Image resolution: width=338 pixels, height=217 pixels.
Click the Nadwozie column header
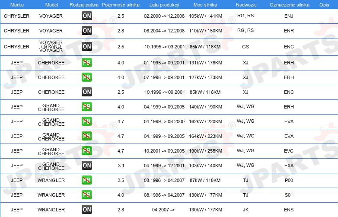(x=246, y=5)
